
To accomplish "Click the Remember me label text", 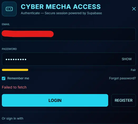I will pyautogui.click(x=18, y=78).
